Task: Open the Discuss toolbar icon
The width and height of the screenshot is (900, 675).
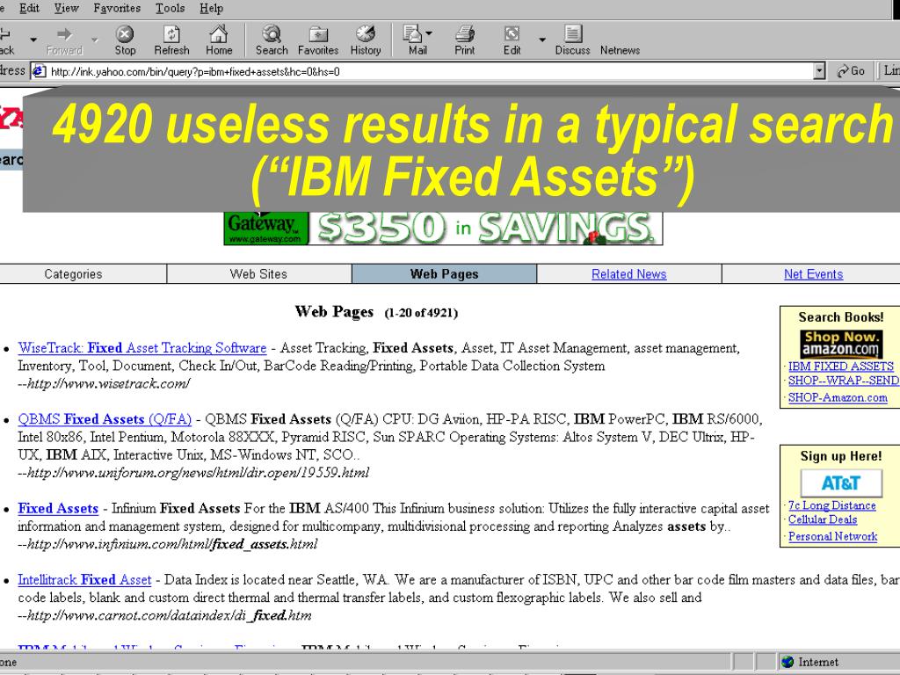Action: click(x=572, y=34)
